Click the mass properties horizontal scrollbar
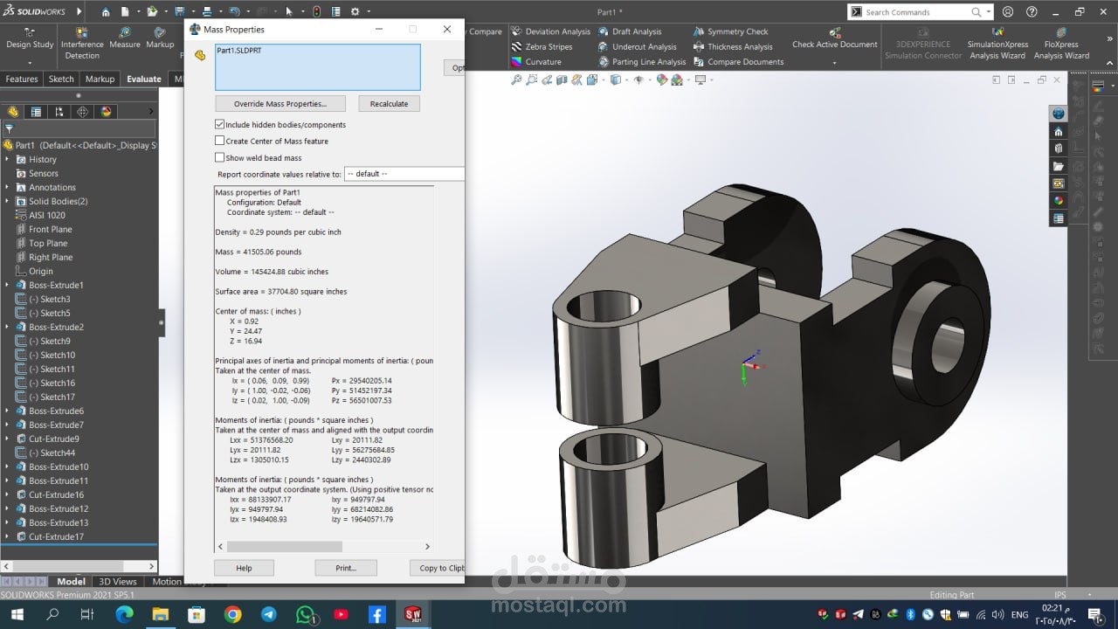 284,547
